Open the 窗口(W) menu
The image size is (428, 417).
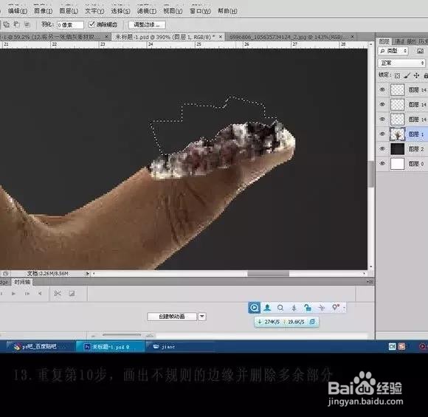click(200, 11)
